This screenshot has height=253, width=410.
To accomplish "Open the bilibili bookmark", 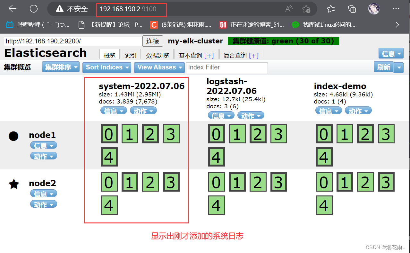I will [x=38, y=24].
